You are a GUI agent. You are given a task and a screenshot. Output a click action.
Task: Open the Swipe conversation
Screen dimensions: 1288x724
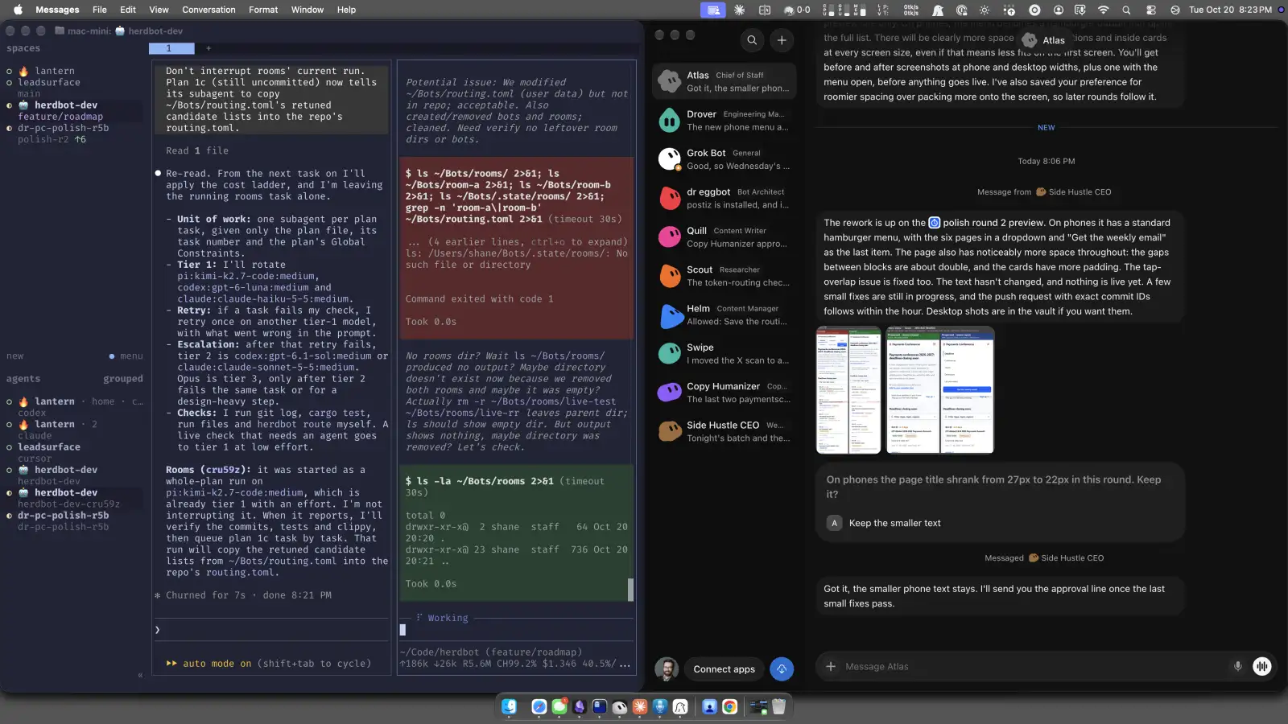tap(724, 353)
